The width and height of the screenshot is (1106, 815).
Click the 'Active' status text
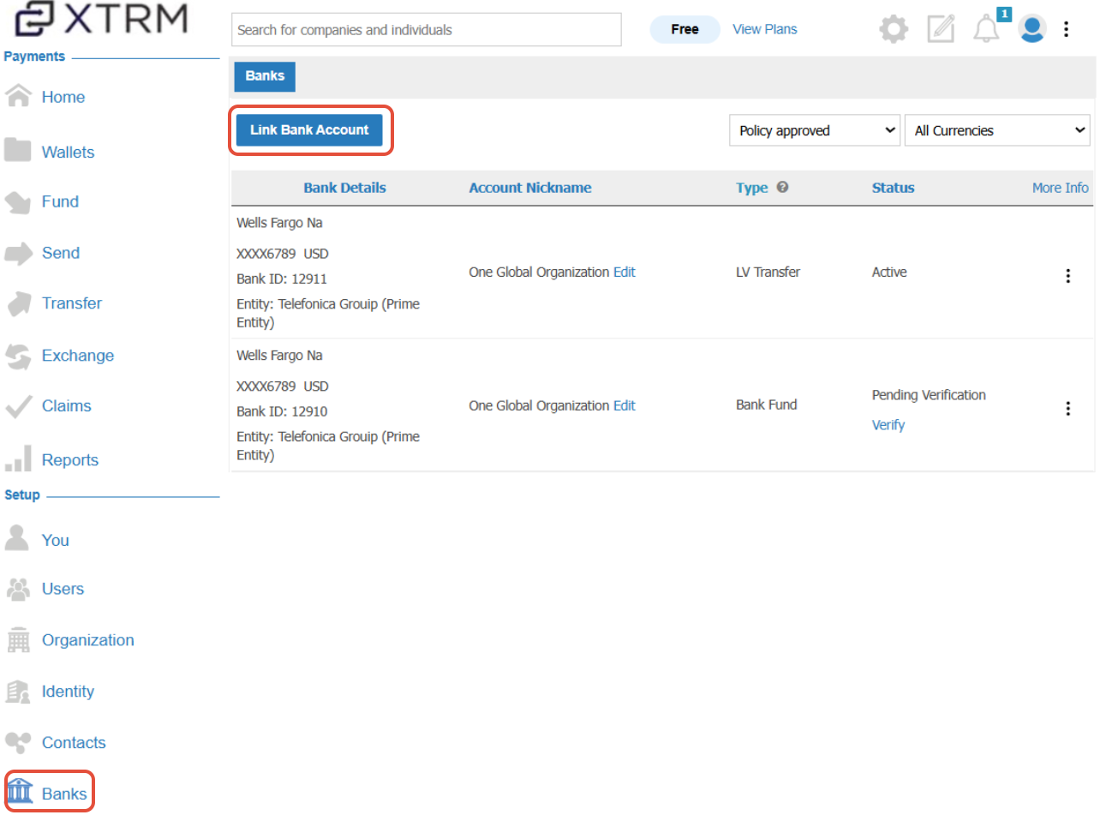click(889, 272)
